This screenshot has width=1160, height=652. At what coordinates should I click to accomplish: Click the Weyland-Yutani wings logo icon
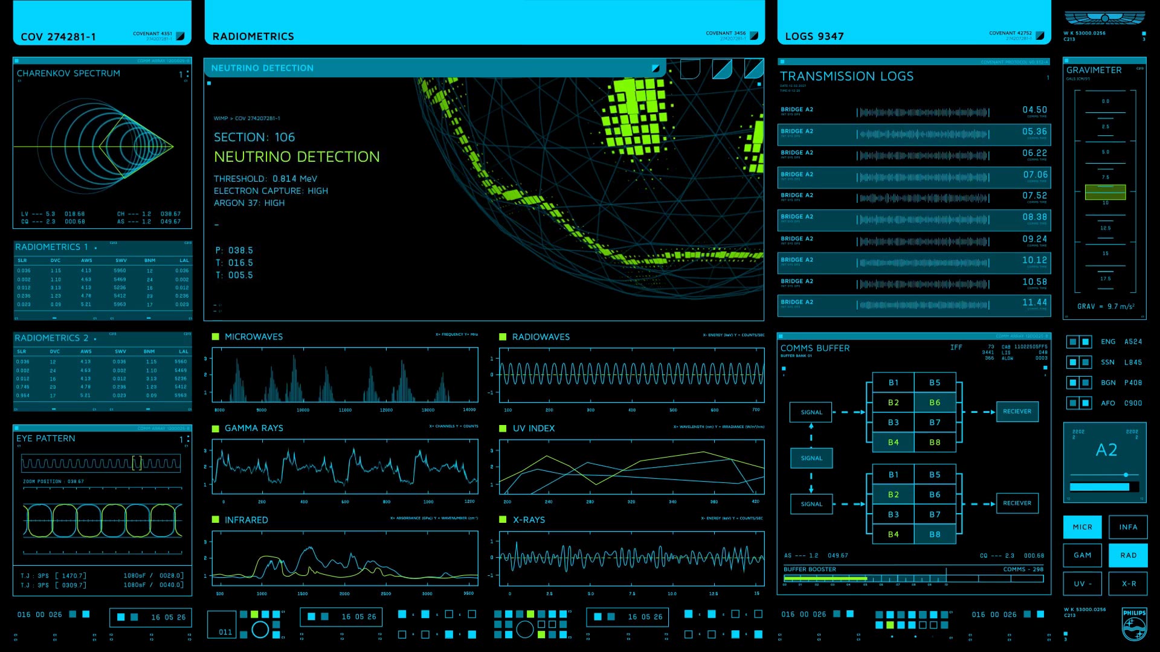click(1104, 18)
